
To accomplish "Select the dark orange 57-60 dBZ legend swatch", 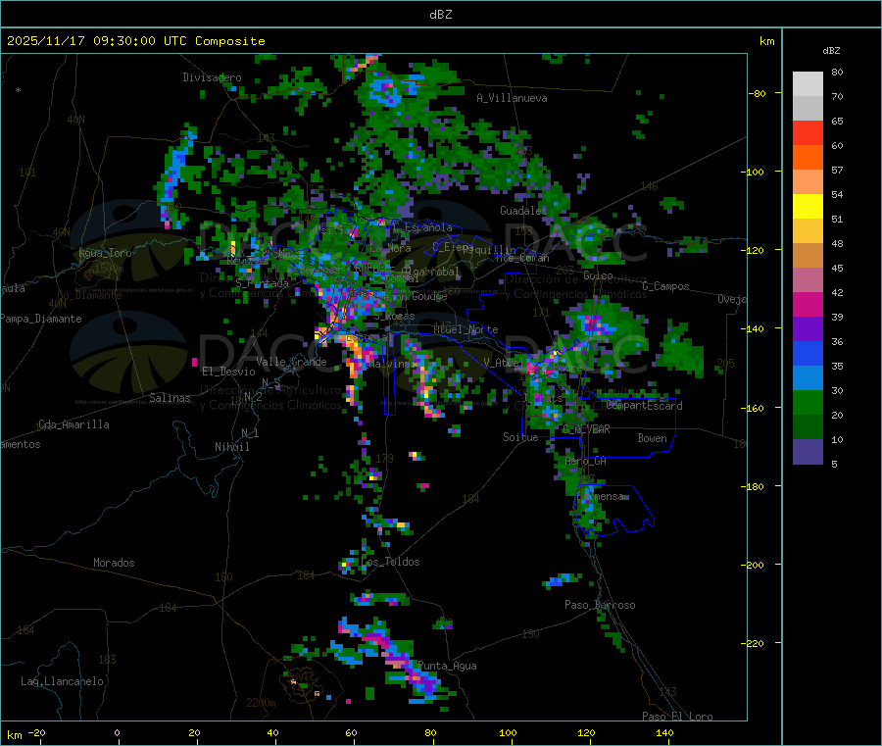I will 808,158.
